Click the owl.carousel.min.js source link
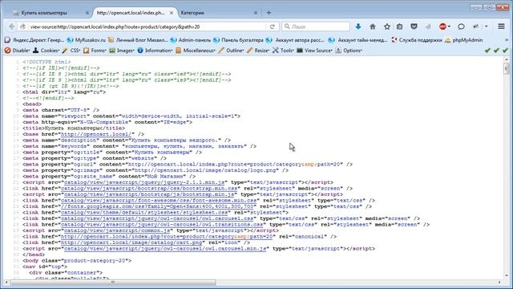 click(x=165, y=248)
